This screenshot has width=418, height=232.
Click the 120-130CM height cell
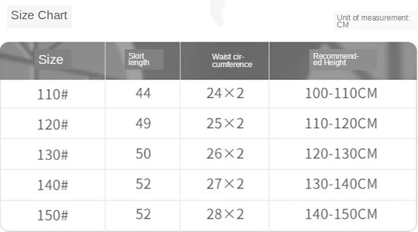click(x=341, y=153)
